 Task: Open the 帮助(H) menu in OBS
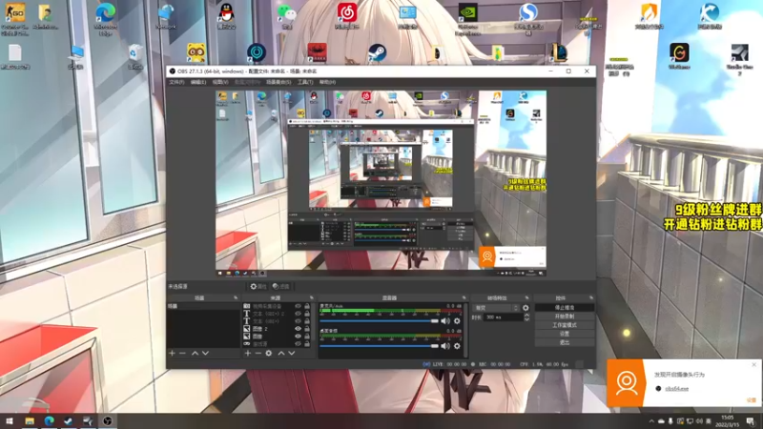point(327,82)
